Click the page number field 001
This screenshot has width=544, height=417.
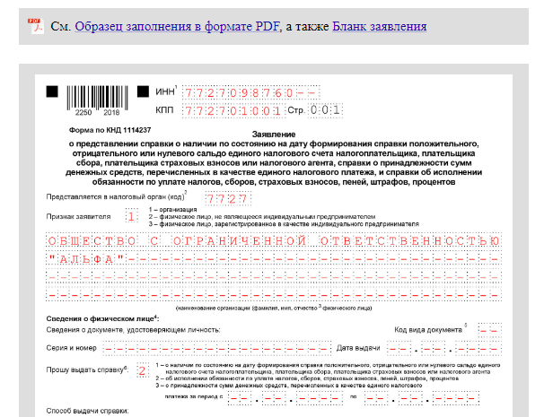point(325,110)
